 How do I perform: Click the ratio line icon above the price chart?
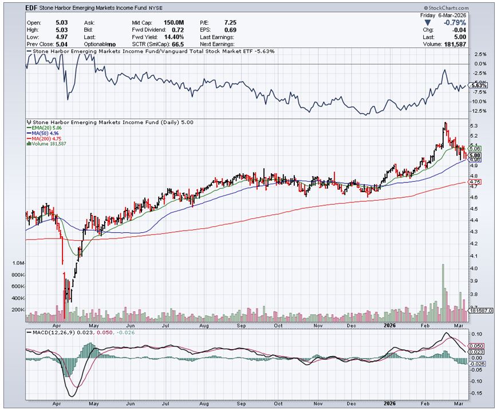(x=27, y=51)
